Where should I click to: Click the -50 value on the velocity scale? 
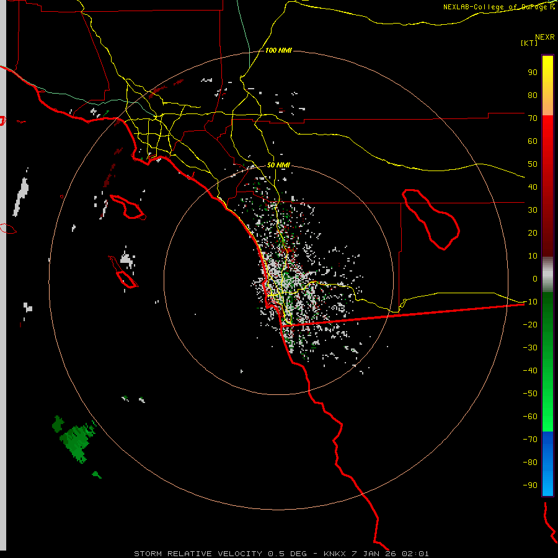[530, 394]
